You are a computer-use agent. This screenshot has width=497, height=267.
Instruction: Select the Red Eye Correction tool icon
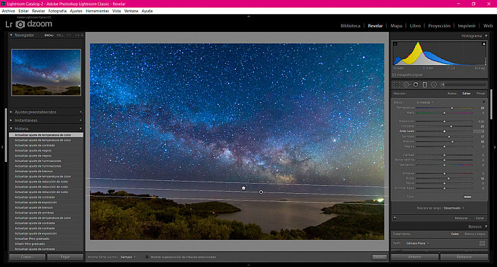click(416, 84)
